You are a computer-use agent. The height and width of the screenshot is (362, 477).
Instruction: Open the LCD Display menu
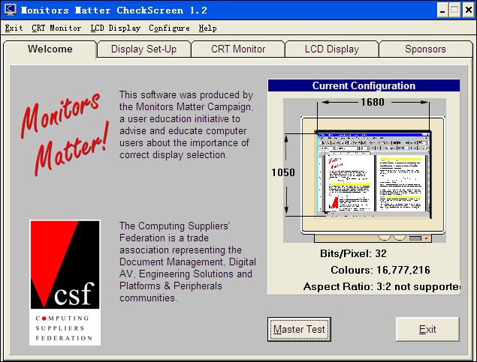pos(115,28)
